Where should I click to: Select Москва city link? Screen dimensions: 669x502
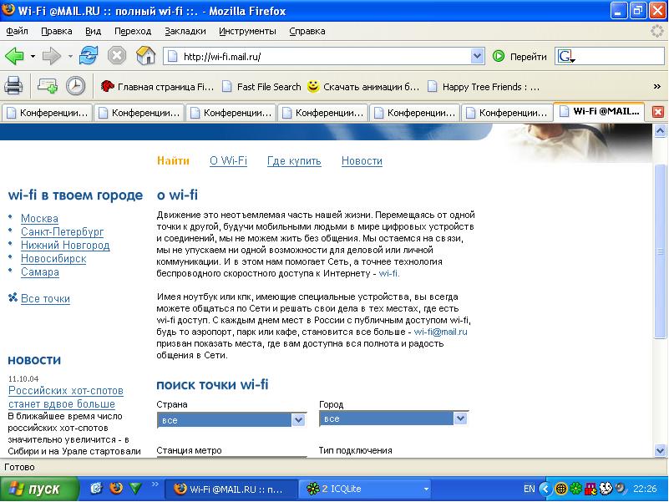point(40,219)
